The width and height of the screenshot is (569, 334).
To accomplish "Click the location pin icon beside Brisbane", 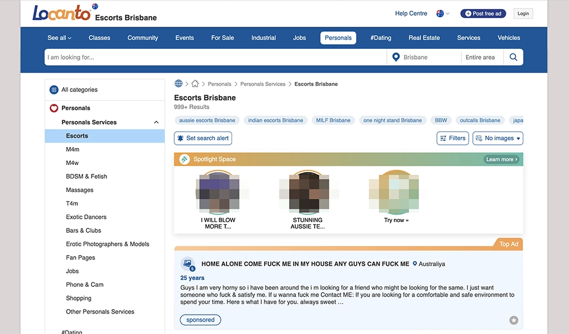I will point(396,57).
